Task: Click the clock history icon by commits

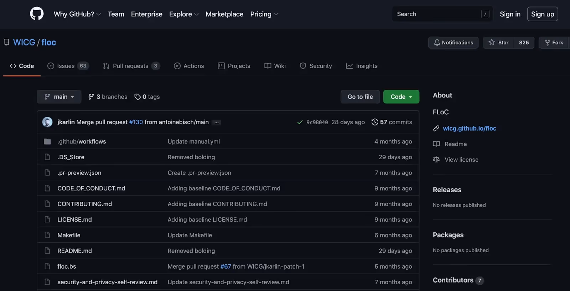Action: coord(375,122)
